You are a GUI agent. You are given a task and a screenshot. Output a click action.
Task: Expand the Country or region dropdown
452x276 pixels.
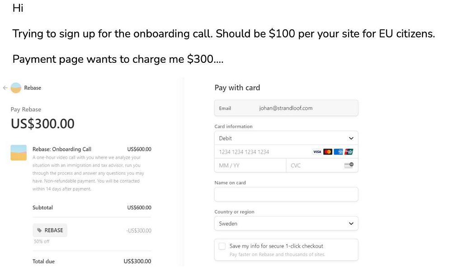286,224
